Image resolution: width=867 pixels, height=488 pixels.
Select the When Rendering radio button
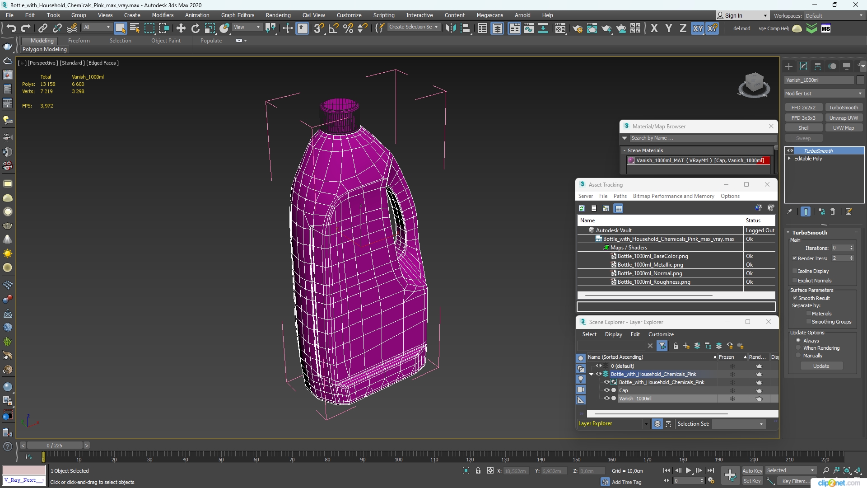[x=798, y=348]
